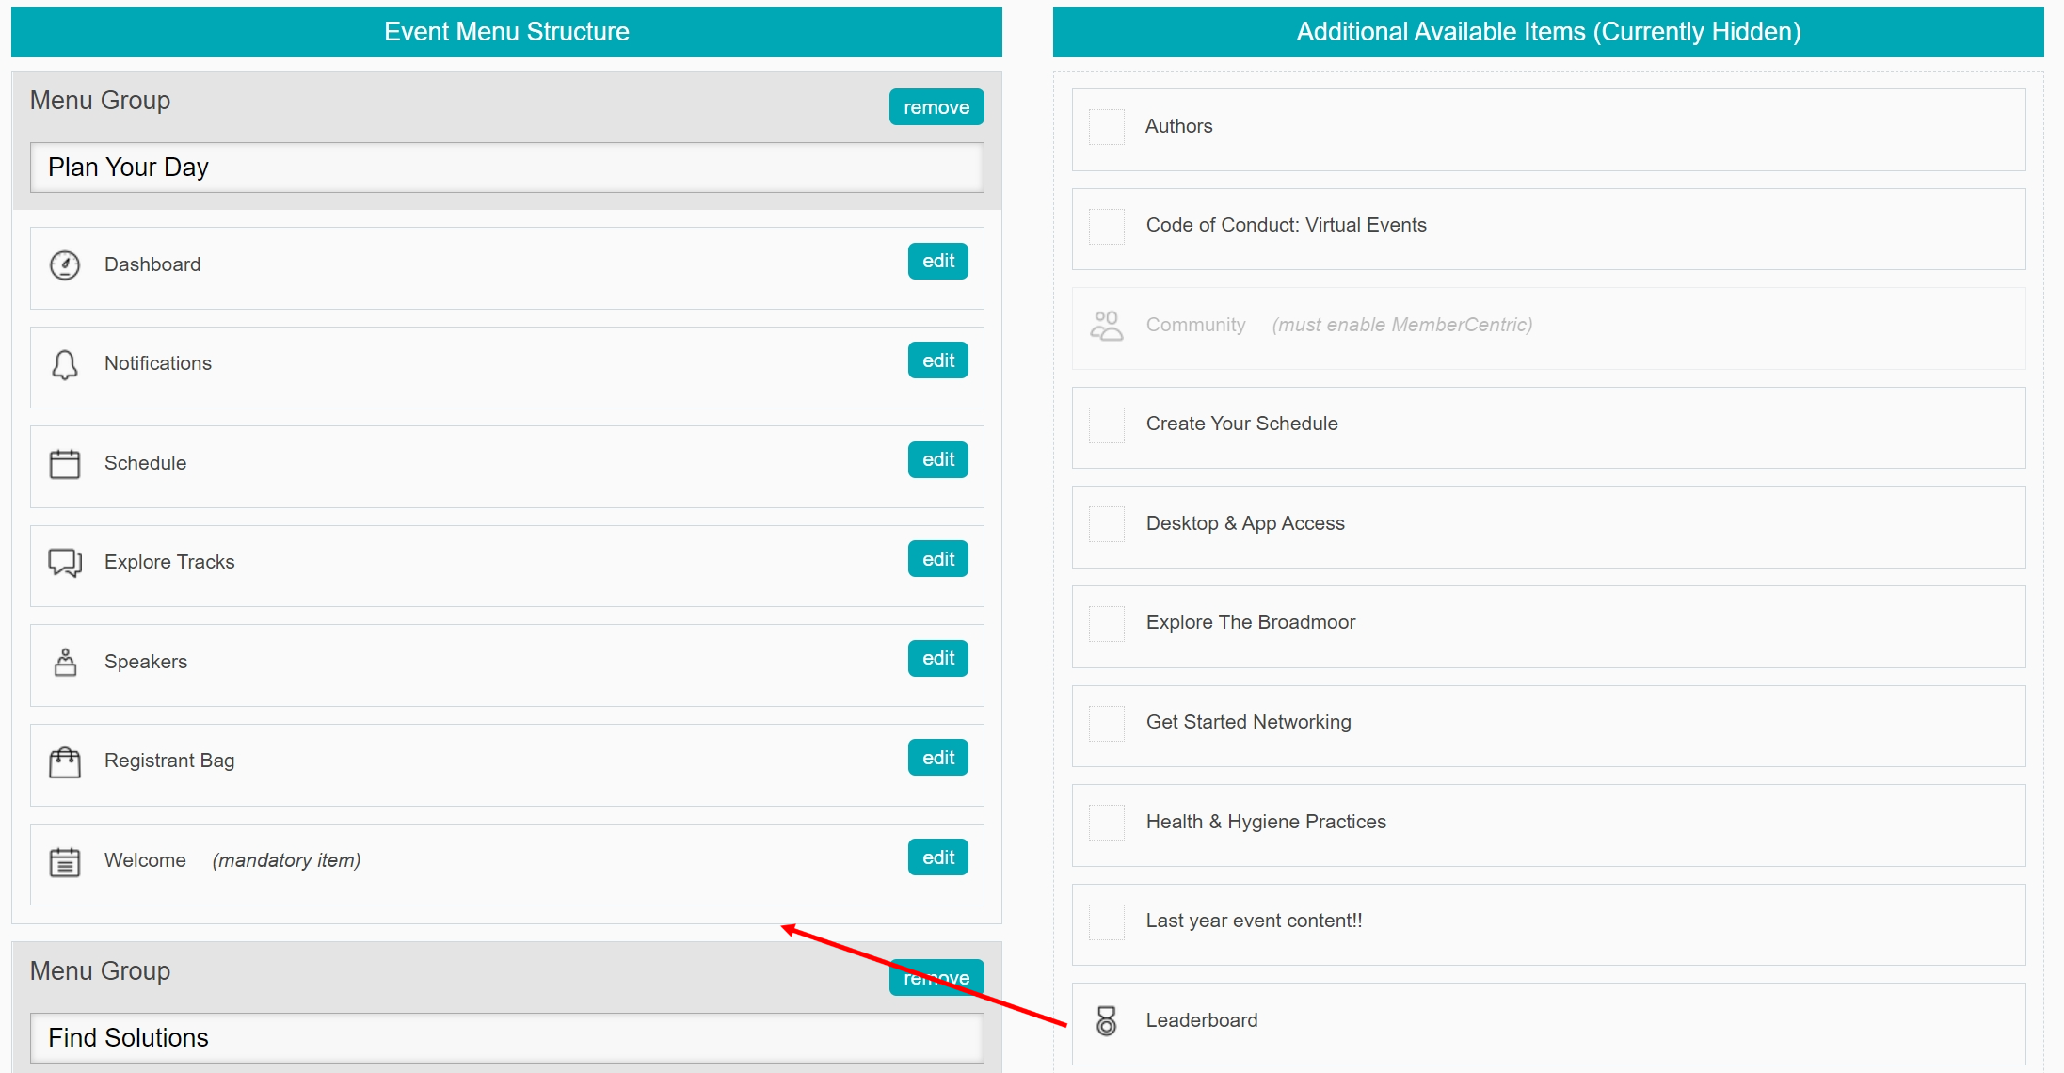The image size is (2064, 1073).
Task: Edit the Dashboard menu item
Action: tap(937, 262)
